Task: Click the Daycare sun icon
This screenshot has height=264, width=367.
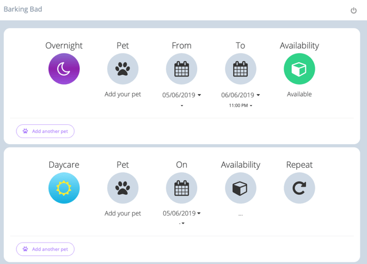Action: (x=64, y=188)
